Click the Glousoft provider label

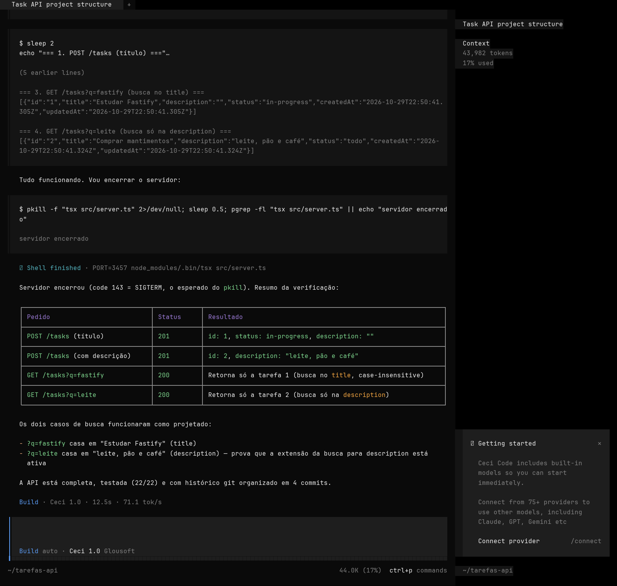coord(119,551)
